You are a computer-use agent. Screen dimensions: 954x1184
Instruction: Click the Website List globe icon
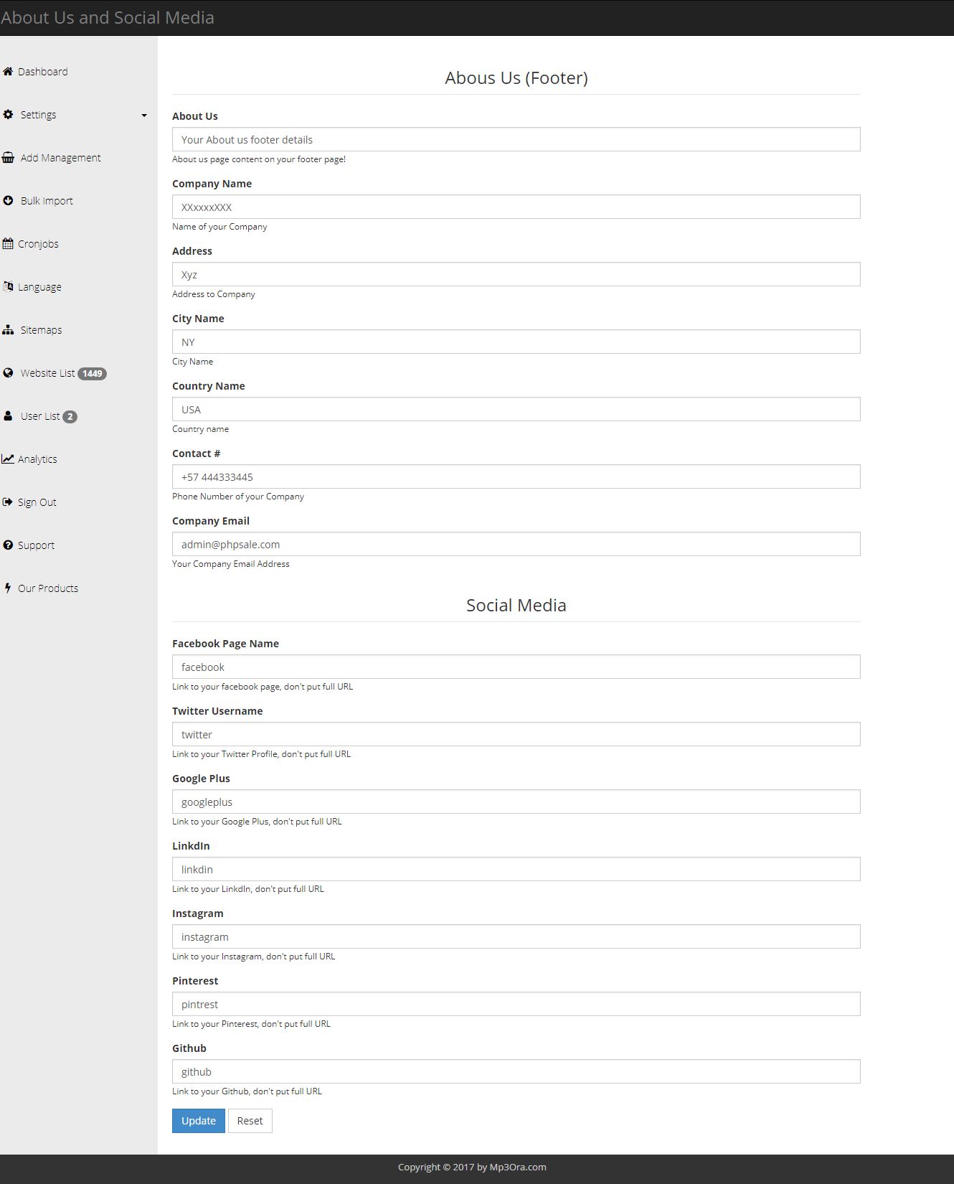(8, 373)
